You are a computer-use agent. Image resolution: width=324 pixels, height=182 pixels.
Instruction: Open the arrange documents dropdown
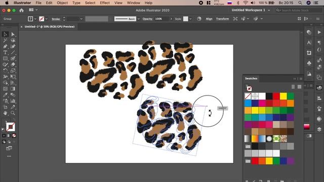click(x=33, y=10)
